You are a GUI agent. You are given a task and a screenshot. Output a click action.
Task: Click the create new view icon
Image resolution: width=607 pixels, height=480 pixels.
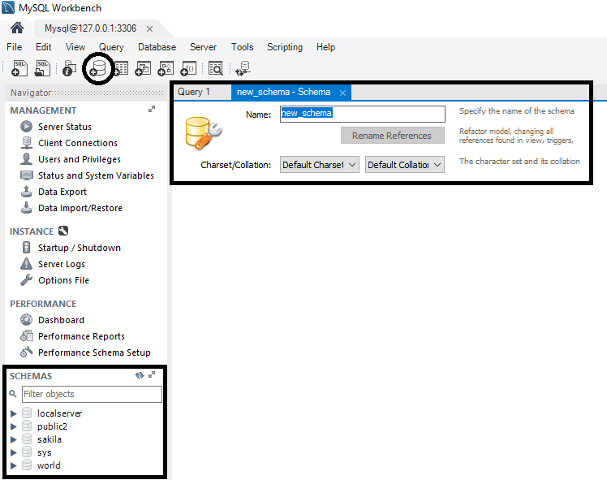pyautogui.click(x=144, y=69)
